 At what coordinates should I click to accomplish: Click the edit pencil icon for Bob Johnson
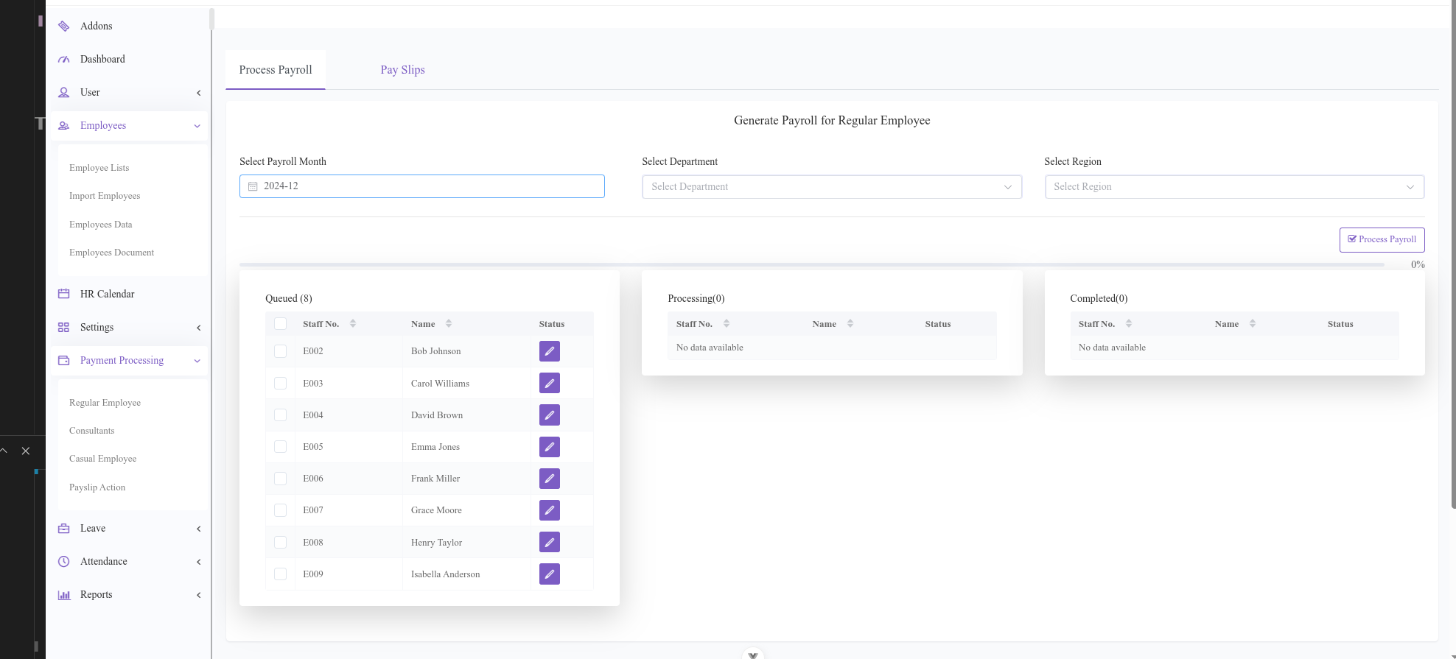(x=549, y=351)
